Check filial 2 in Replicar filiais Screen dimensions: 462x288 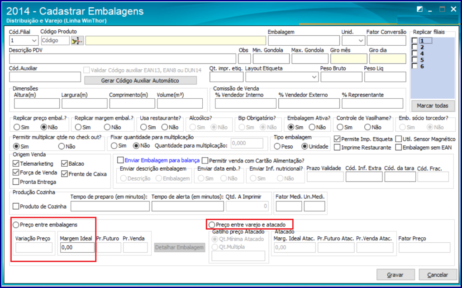pos(414,47)
